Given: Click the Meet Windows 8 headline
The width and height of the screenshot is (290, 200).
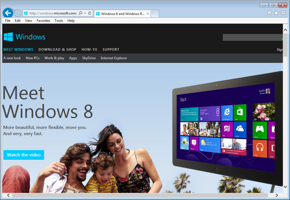Looking at the screenshot, I should [48, 102].
